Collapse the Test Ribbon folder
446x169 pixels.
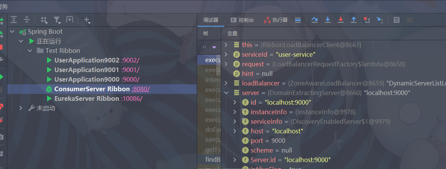coord(30,51)
